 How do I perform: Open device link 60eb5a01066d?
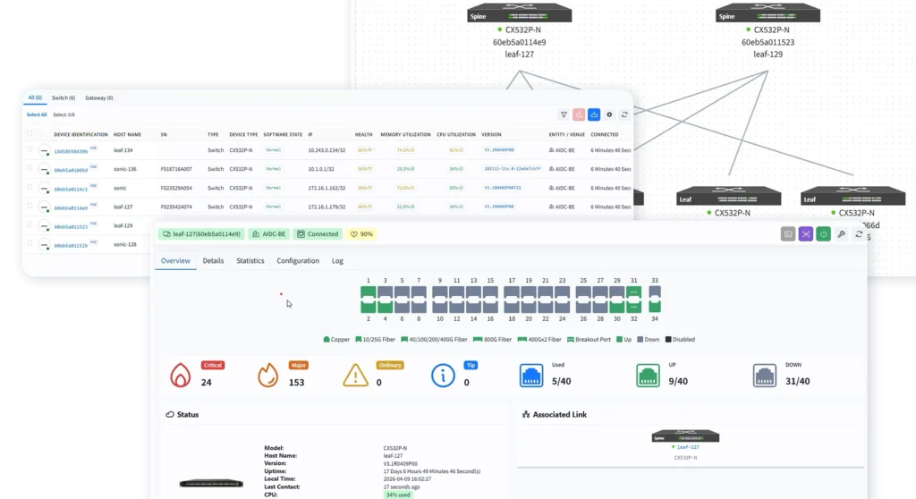71,170
